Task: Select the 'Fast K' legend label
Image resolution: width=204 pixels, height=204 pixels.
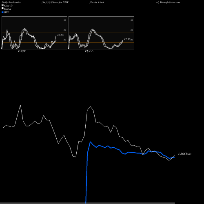Action: coord(8,9)
